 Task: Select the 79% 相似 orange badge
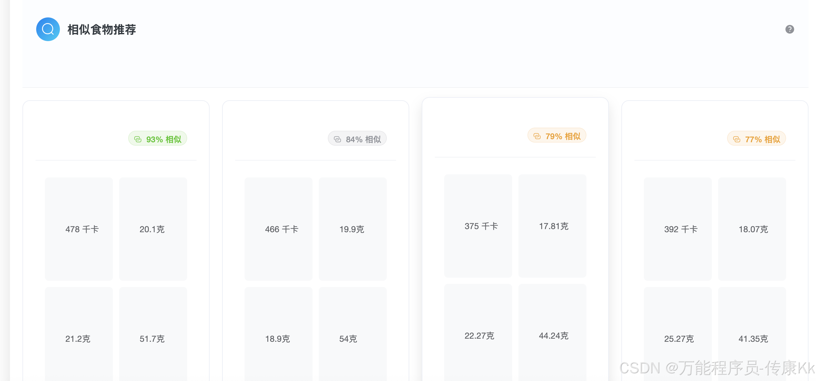click(x=557, y=136)
